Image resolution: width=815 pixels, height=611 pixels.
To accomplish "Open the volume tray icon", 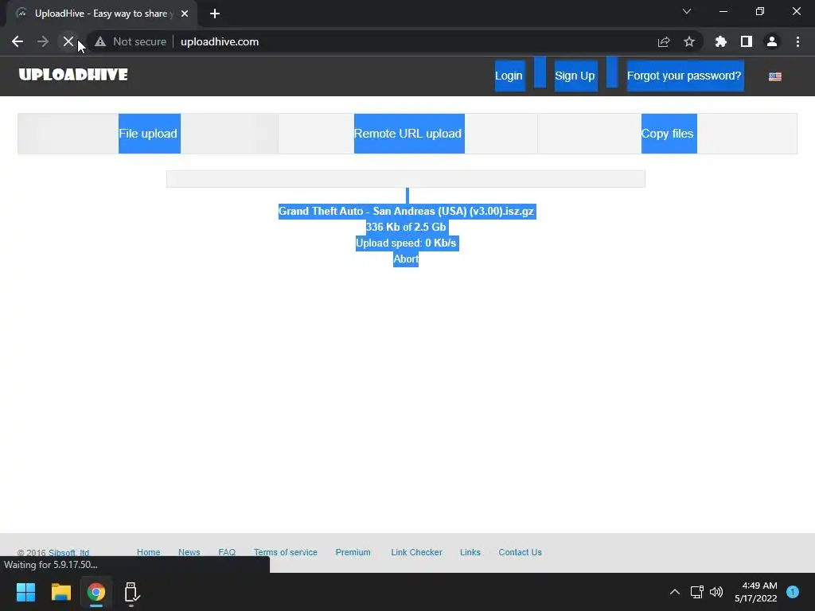I will 716,592.
